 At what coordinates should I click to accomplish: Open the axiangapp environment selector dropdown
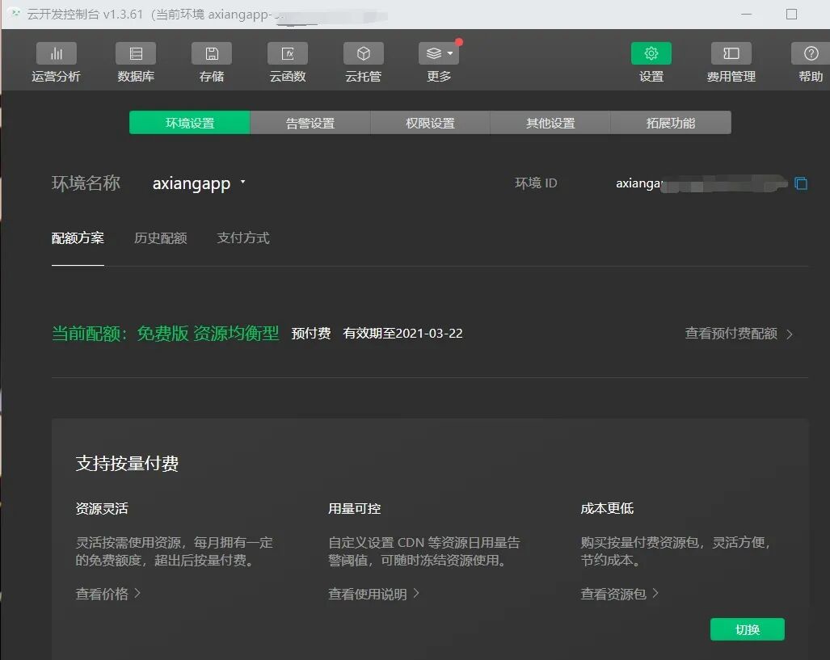(200, 183)
